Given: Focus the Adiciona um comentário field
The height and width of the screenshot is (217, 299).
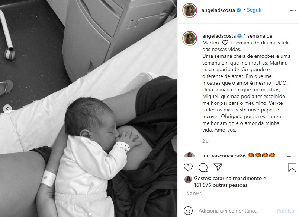Looking at the screenshot, I should pos(228,211).
